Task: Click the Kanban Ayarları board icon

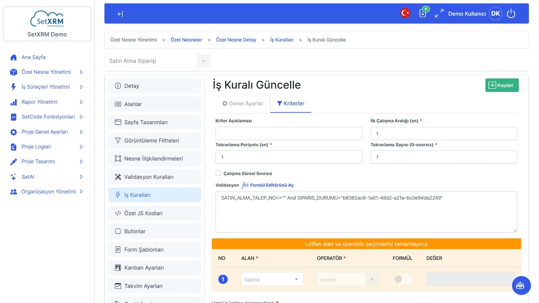Action: 118,268
